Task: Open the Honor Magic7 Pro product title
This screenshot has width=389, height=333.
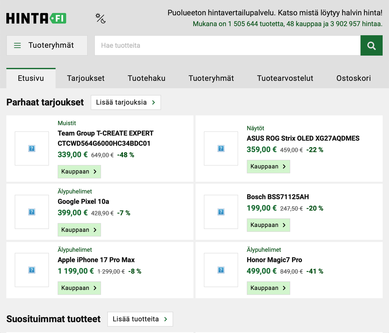Action: pos(274,260)
